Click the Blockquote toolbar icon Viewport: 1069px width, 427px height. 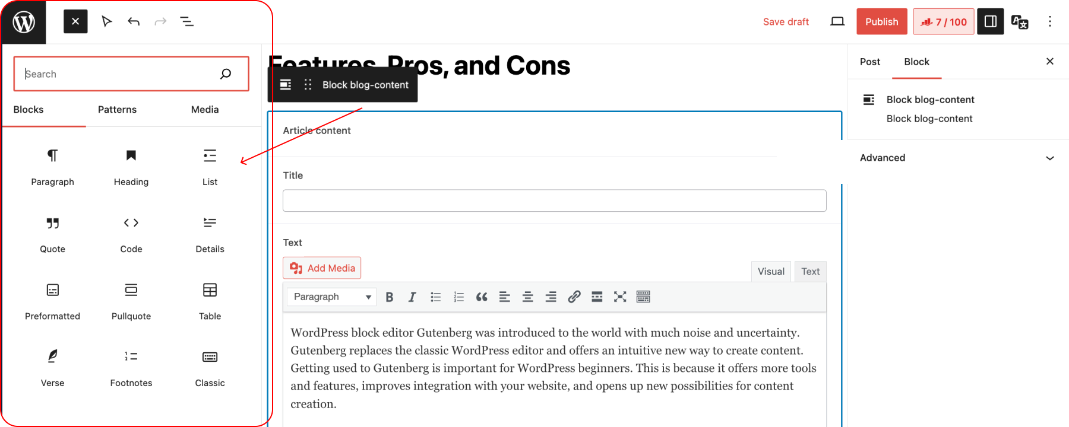[x=482, y=297]
